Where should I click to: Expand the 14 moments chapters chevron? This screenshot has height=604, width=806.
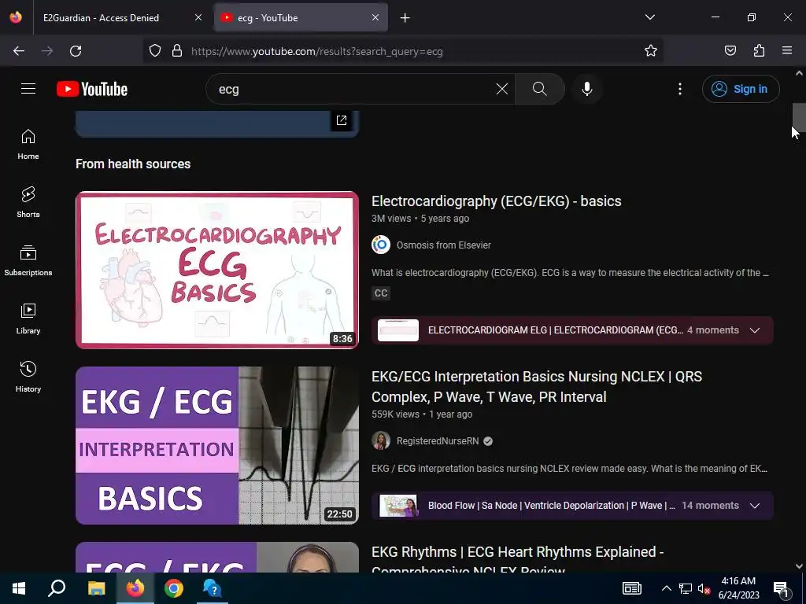pos(755,506)
